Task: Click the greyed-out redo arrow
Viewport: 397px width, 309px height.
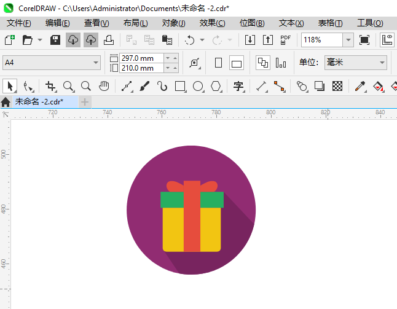Action: 217,40
